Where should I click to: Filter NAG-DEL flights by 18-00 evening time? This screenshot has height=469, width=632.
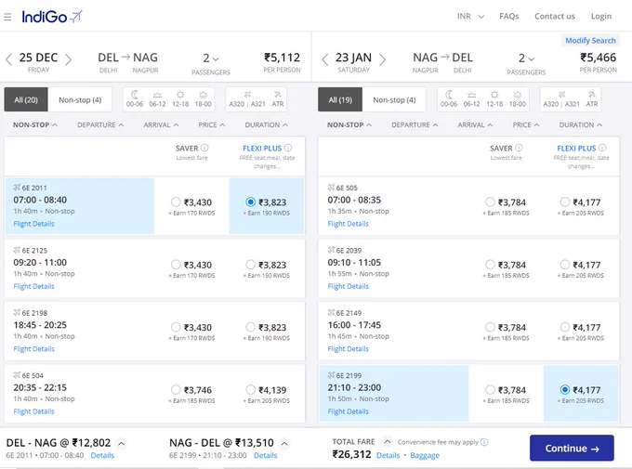click(x=518, y=99)
